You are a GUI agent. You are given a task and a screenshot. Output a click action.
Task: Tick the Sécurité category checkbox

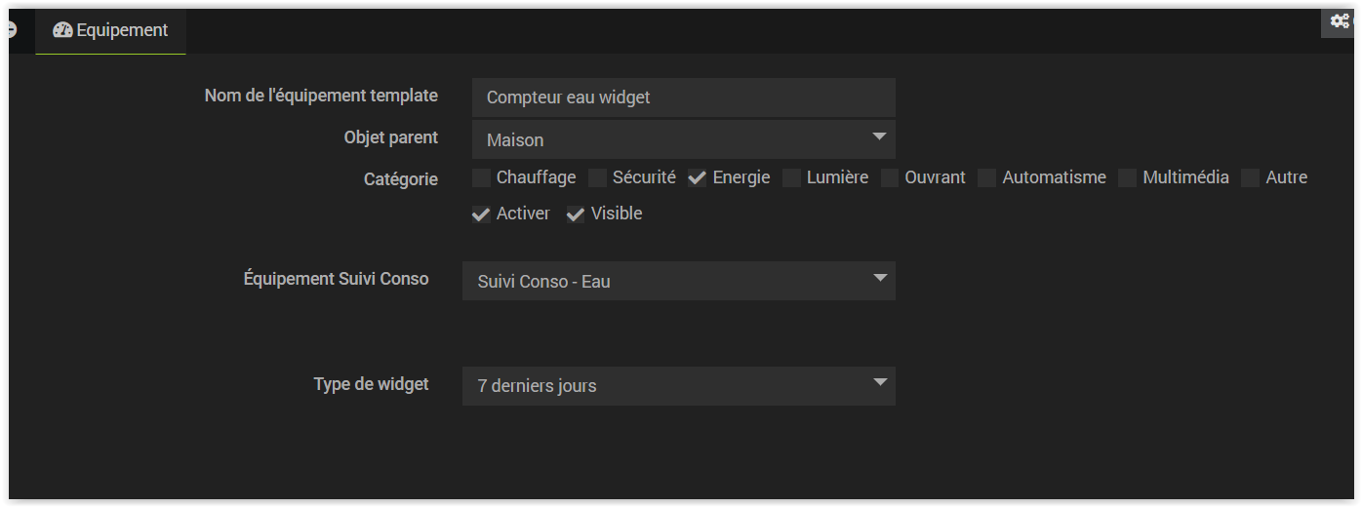click(597, 177)
